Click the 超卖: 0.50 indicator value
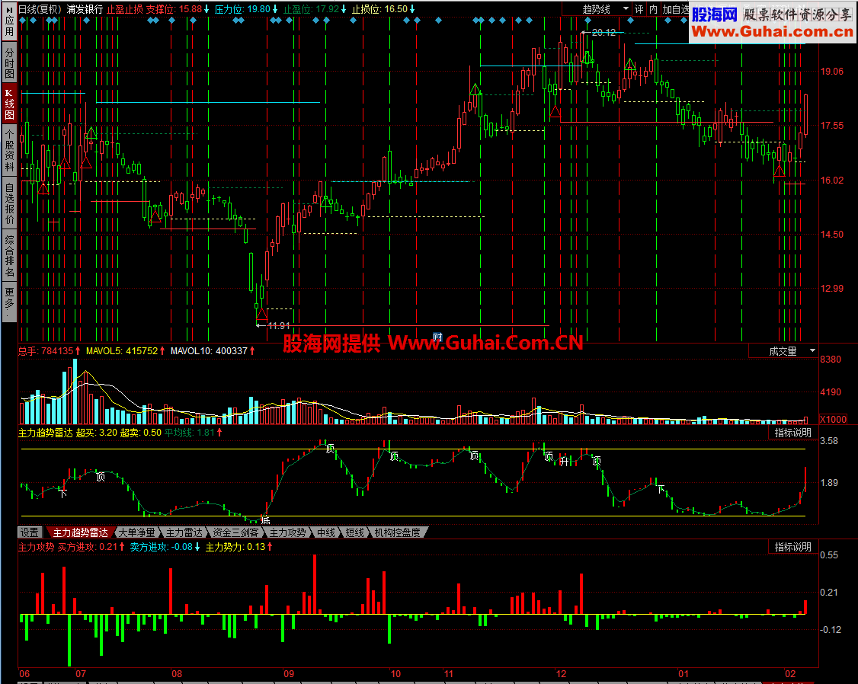 (141, 433)
